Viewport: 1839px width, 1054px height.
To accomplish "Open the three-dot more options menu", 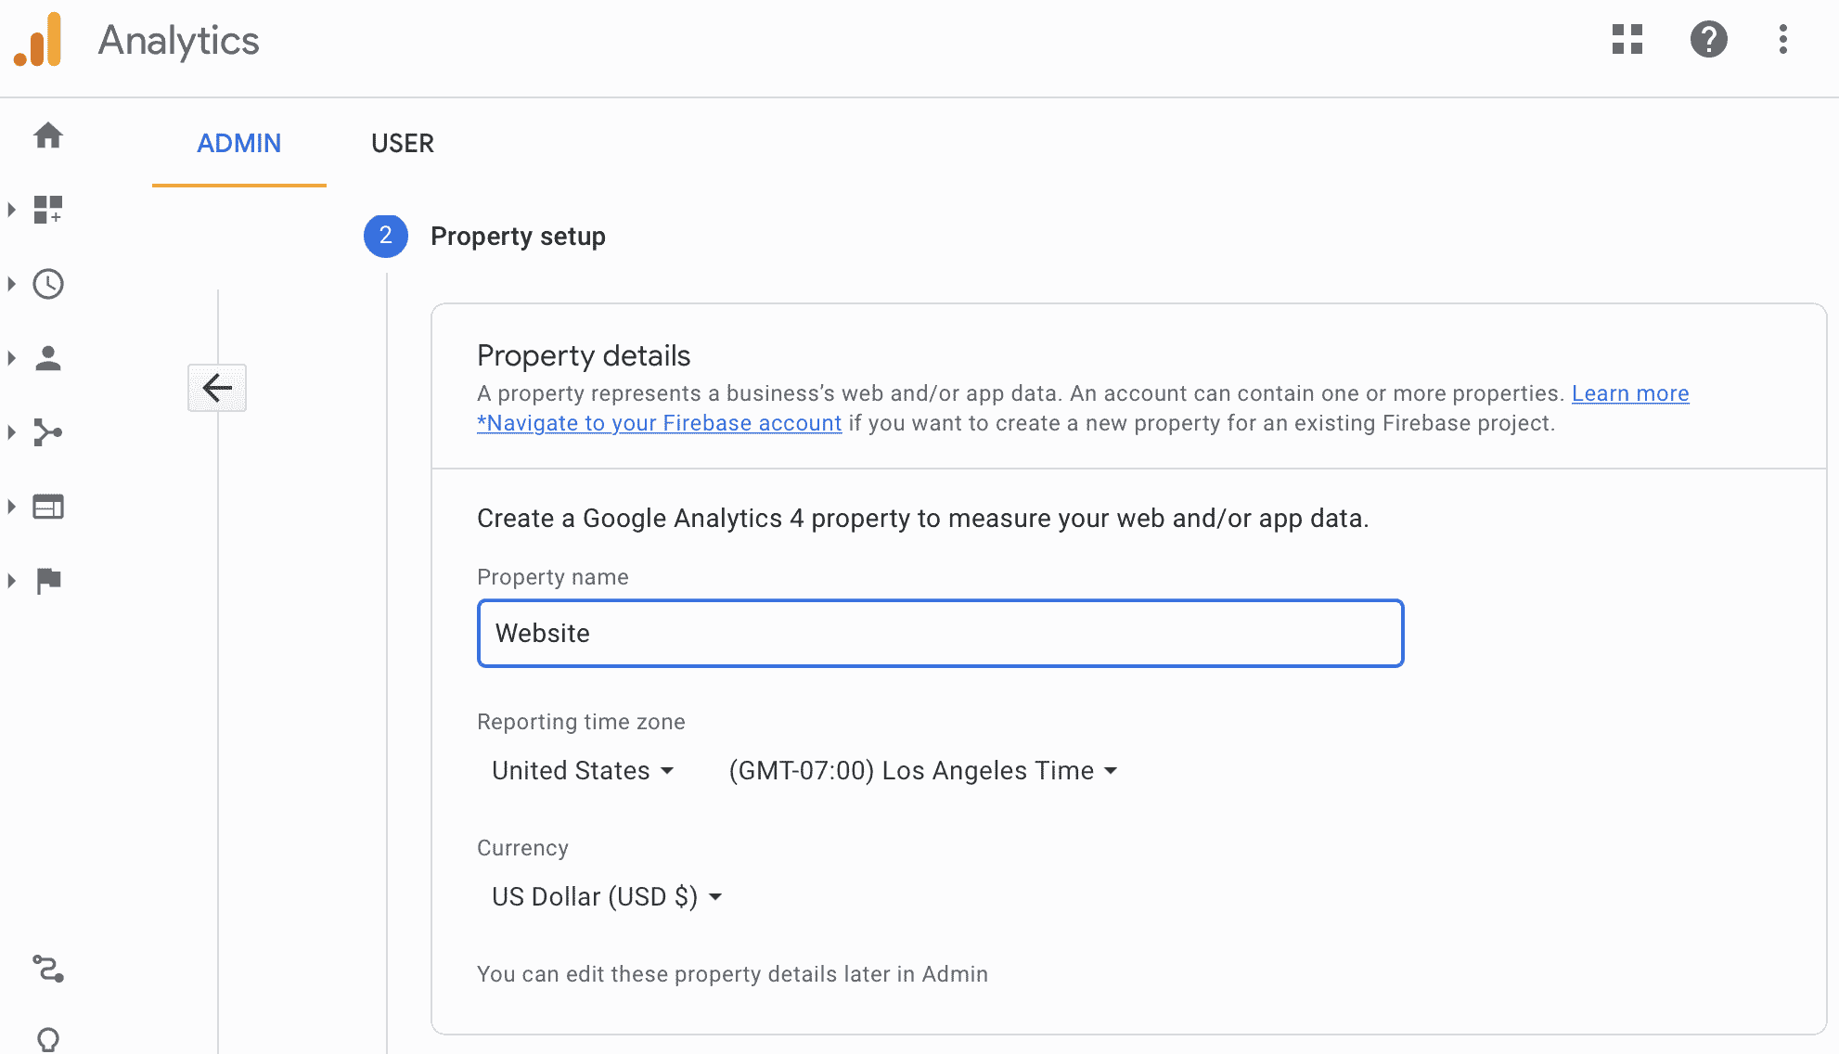I will coord(1783,39).
